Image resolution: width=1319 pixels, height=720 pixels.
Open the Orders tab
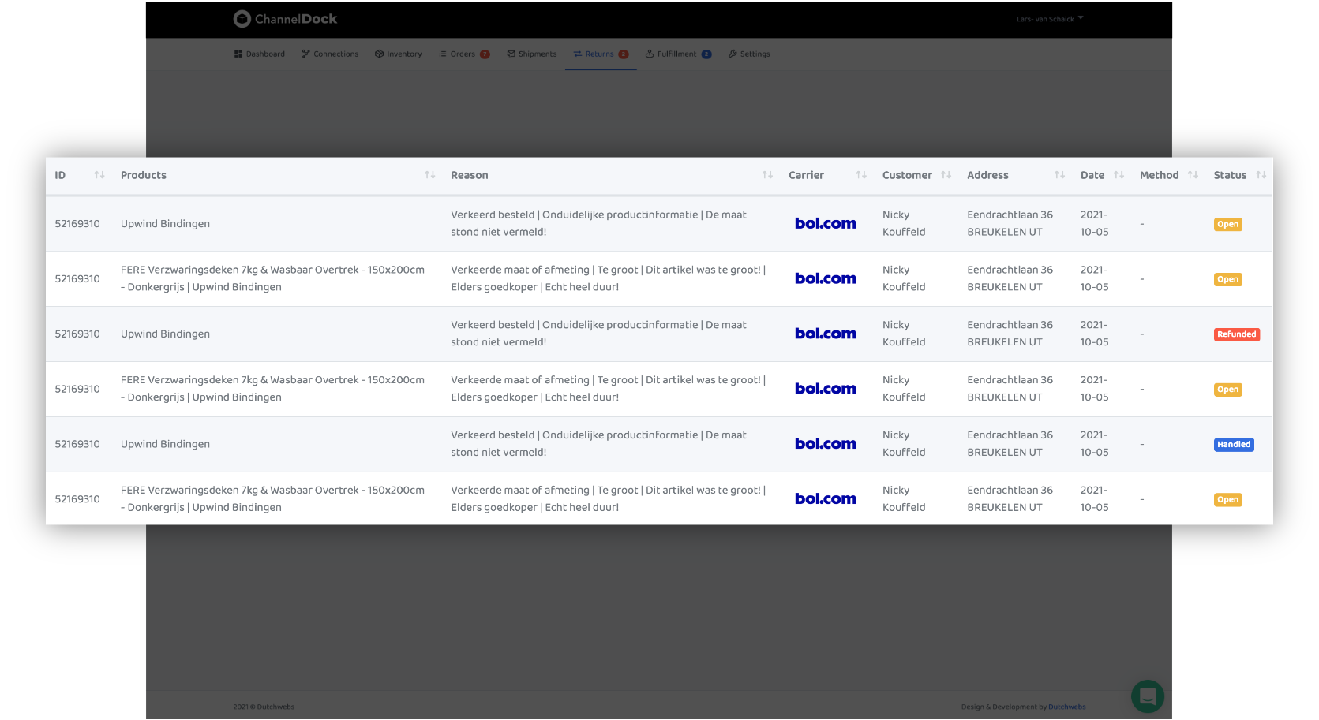pyautogui.click(x=464, y=54)
